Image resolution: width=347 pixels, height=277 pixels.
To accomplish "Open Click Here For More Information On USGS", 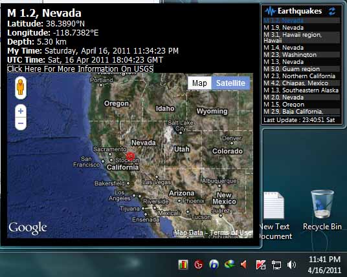I will click(80, 69).
